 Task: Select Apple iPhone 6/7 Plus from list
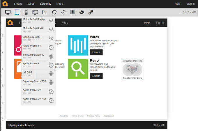coord(38,100)
